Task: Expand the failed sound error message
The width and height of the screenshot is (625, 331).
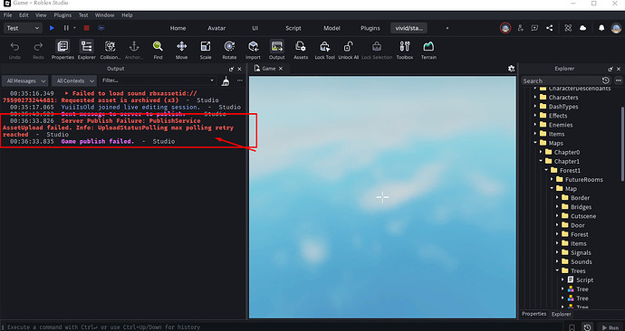Action: 66,93
